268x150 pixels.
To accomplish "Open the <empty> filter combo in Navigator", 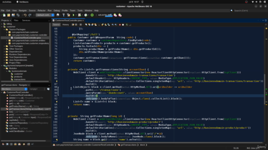I will 37,89.
